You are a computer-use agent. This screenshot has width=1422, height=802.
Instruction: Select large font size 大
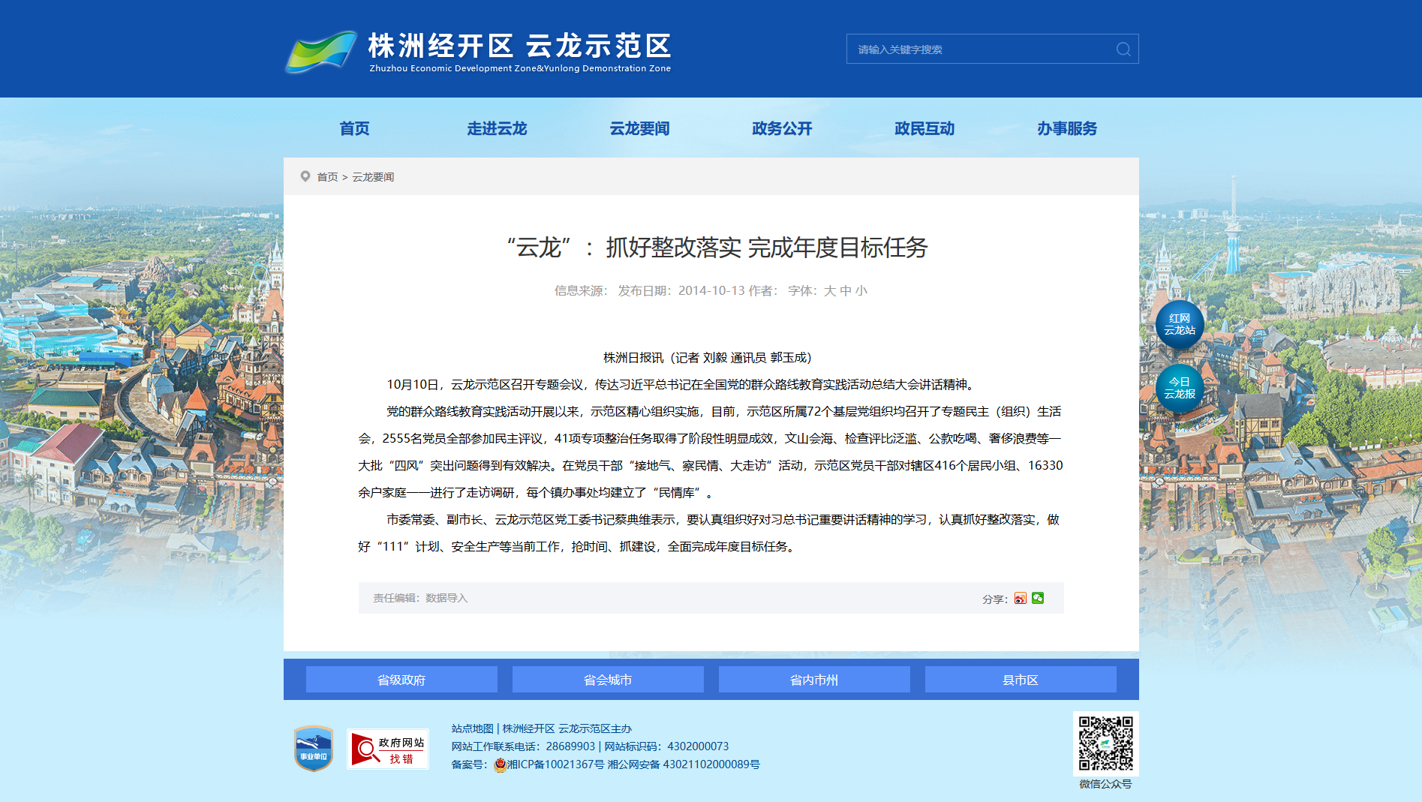click(830, 291)
